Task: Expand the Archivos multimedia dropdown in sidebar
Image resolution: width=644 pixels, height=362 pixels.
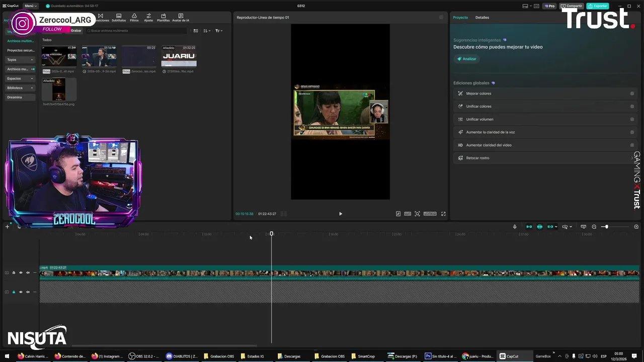Action: (20, 69)
